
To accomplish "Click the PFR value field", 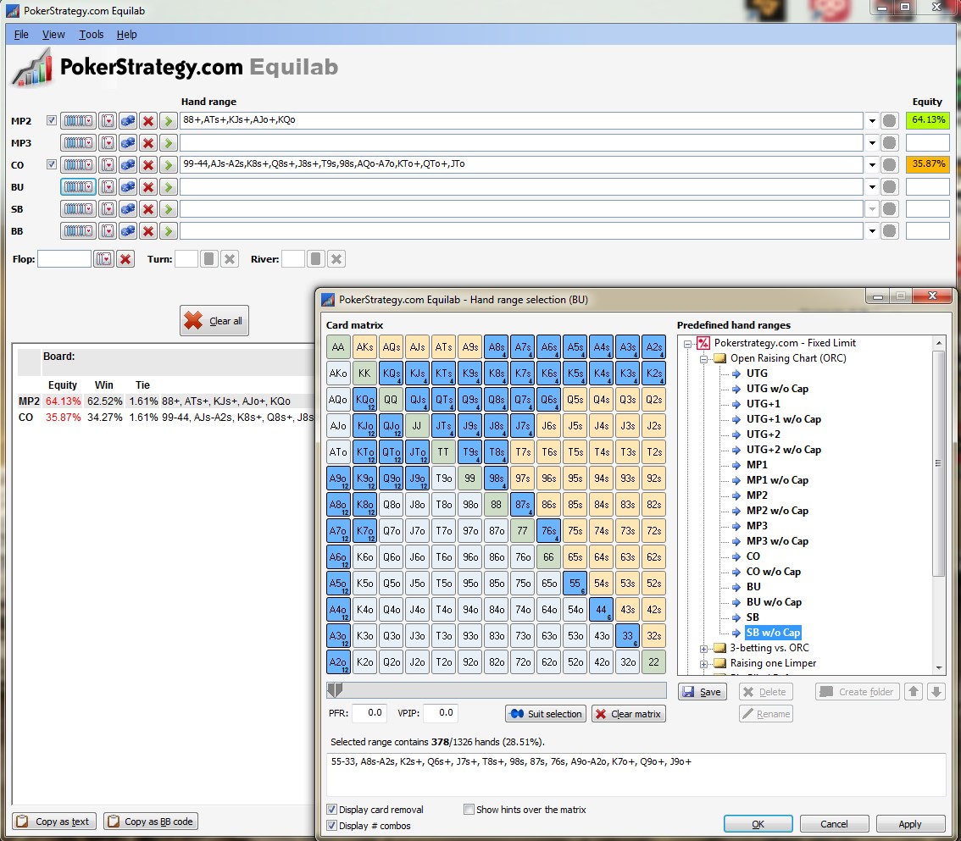I will pos(369,713).
